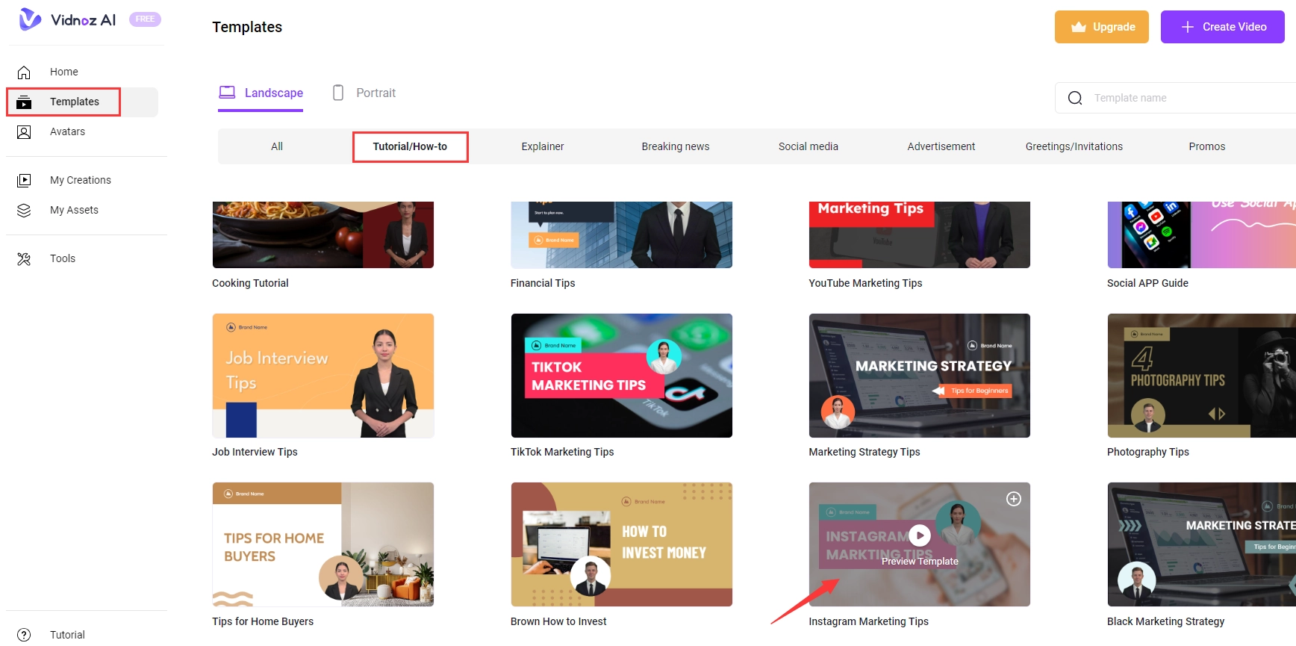Play the Instagram Marketing Tips preview
The height and width of the screenshot is (646, 1296).
coord(920,535)
